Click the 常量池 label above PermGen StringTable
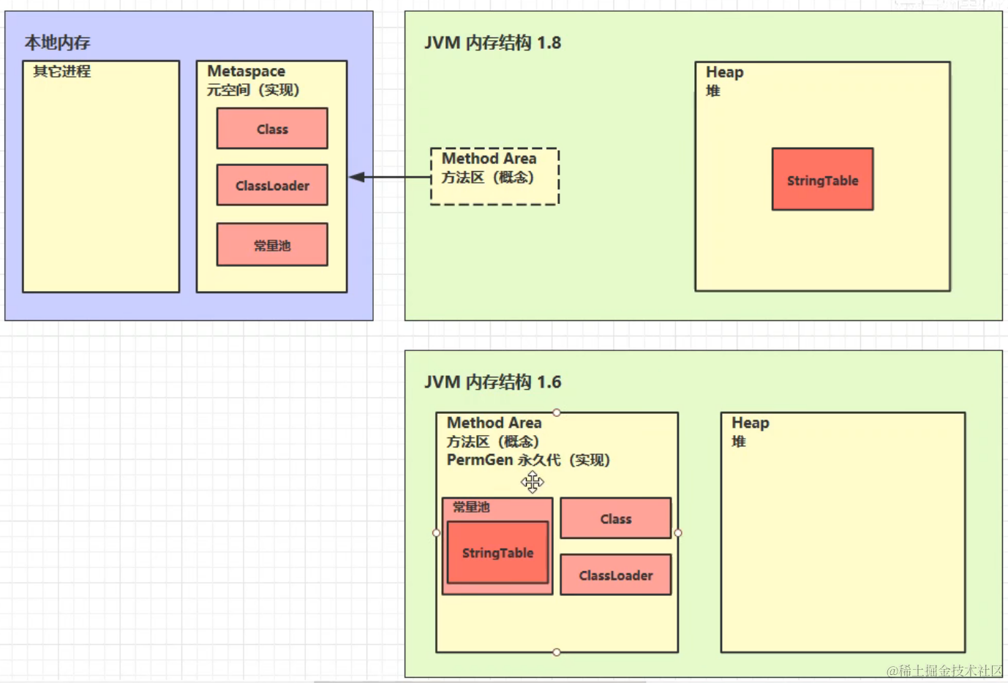The image size is (1008, 683). coord(471,507)
